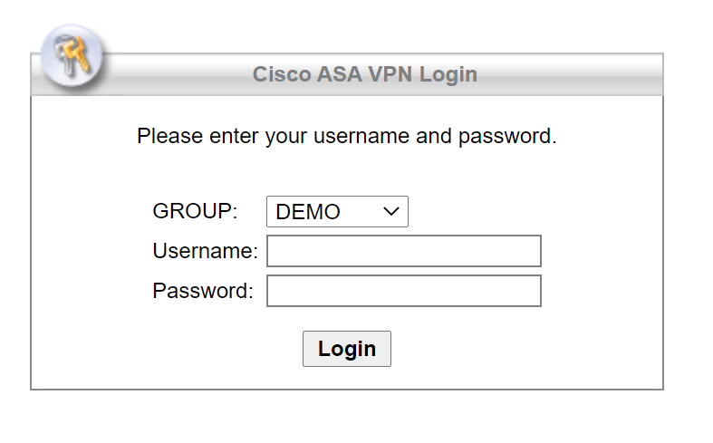Click the chevron arrow on the GROUP selector

click(x=391, y=212)
